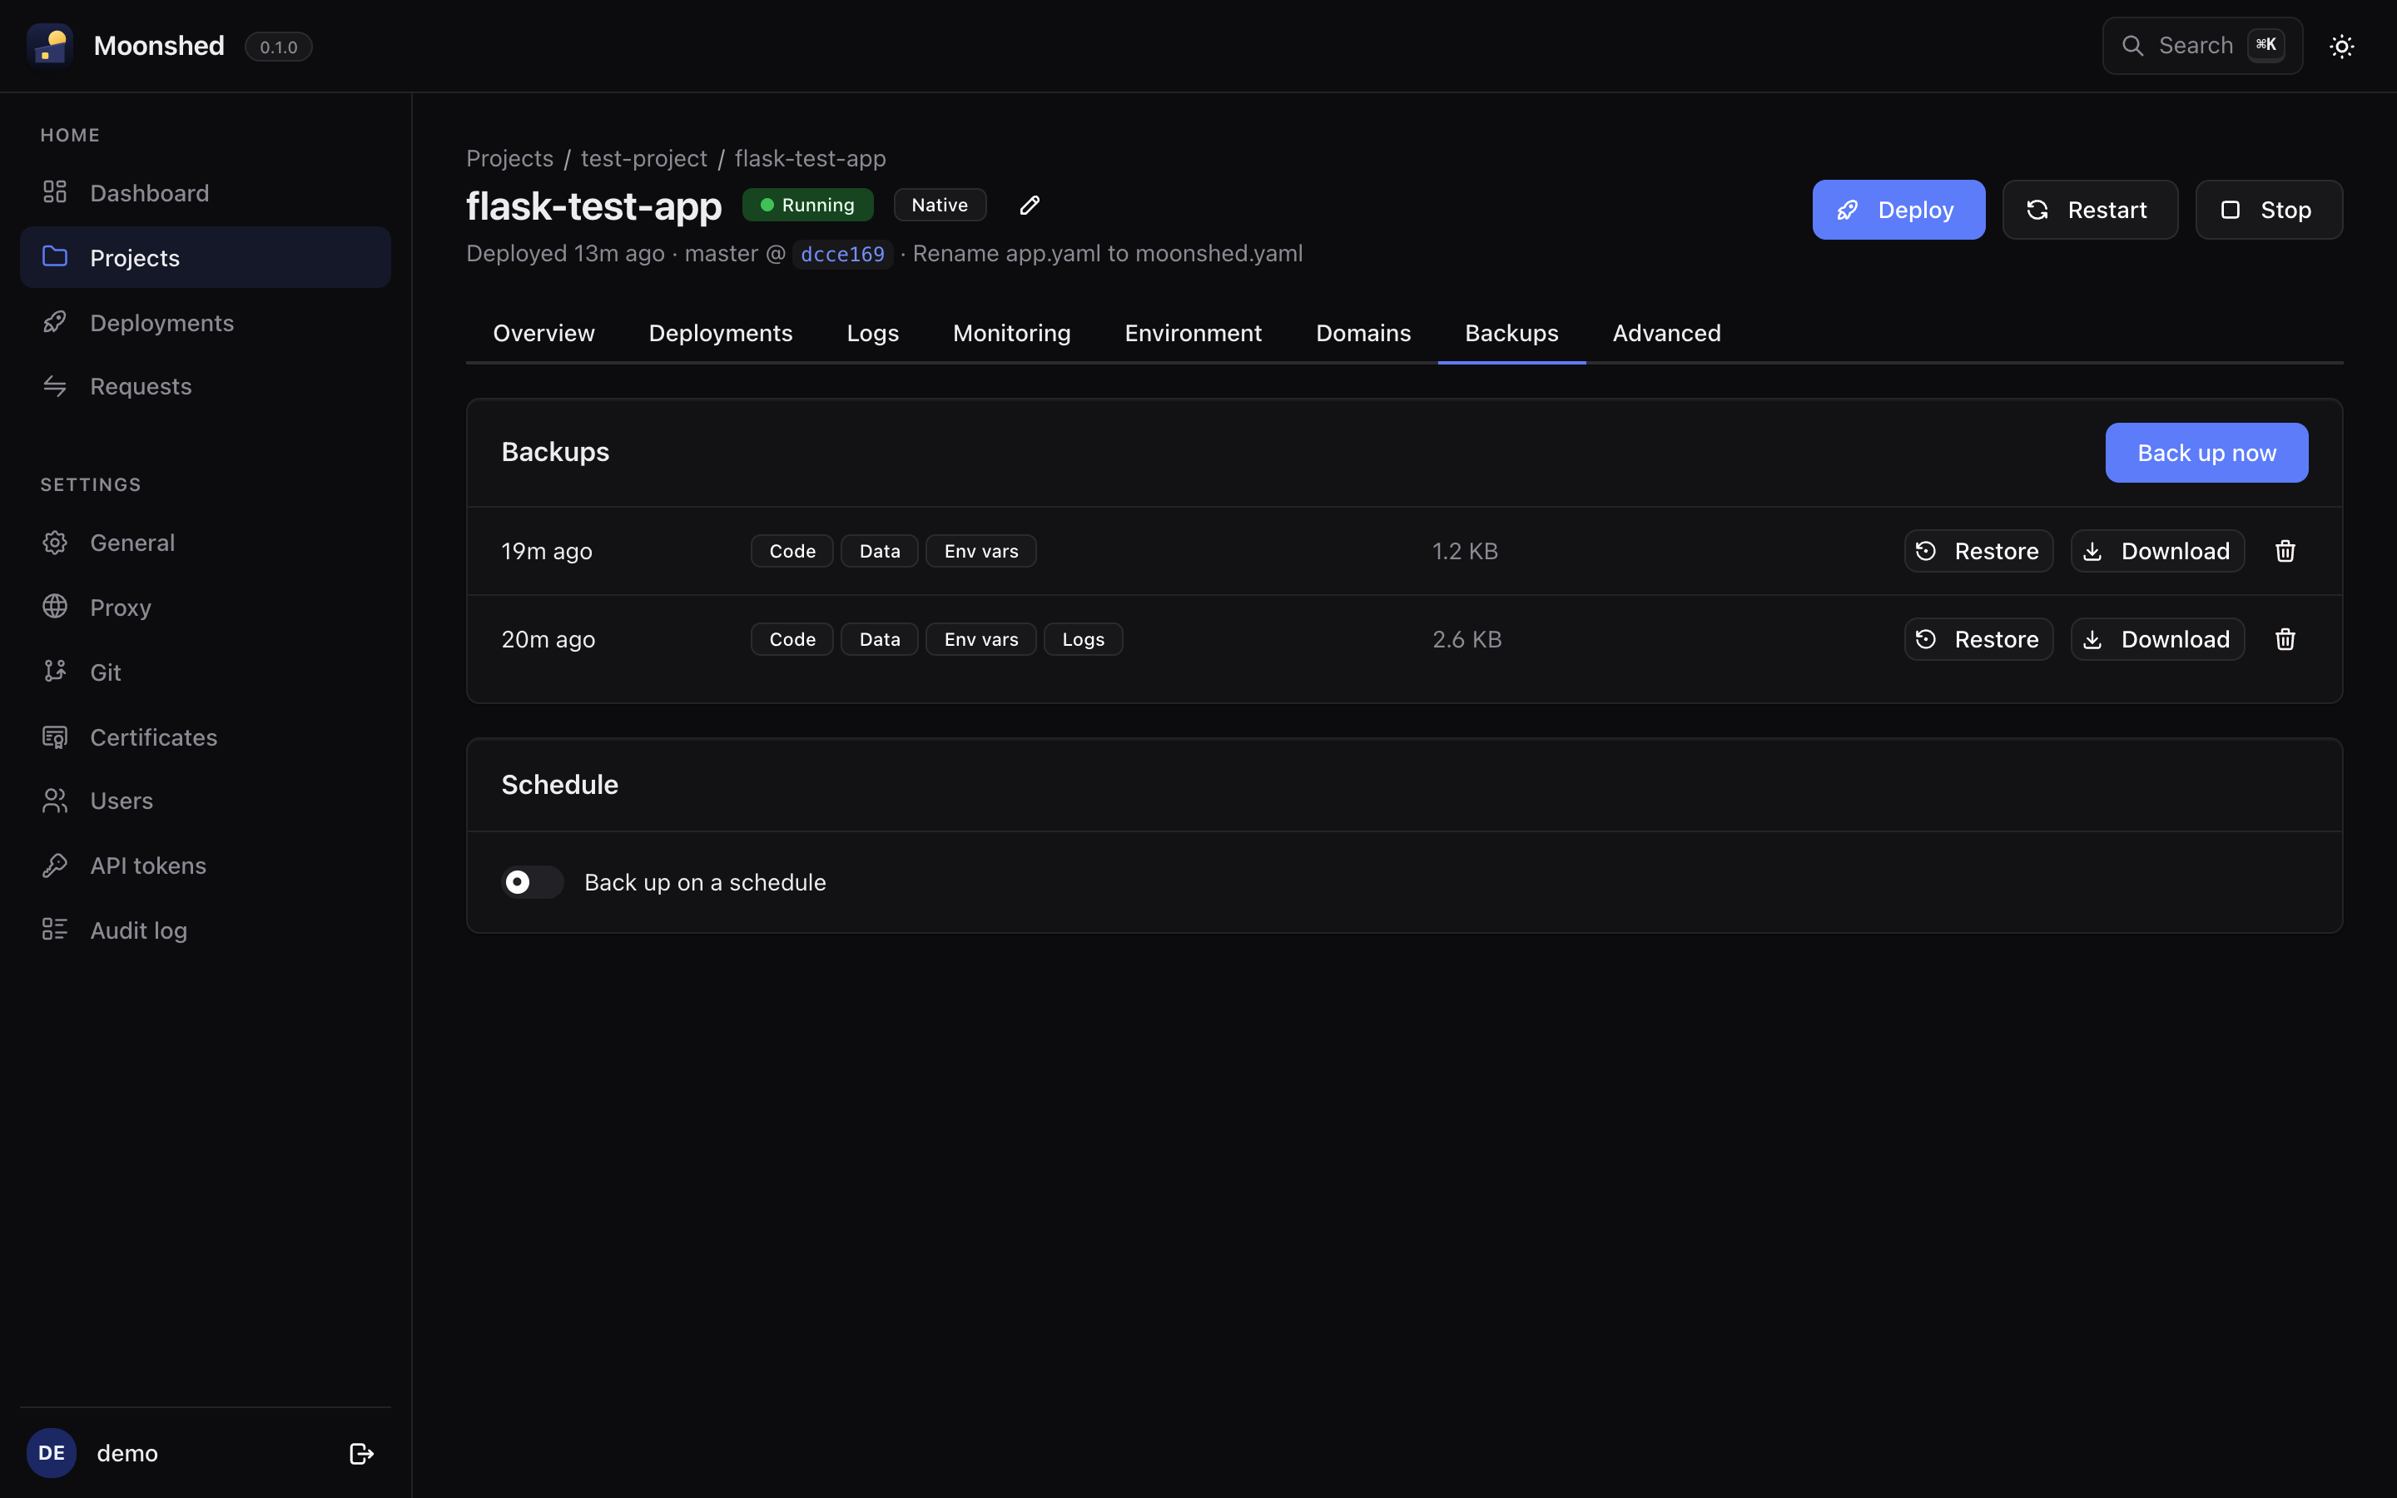Open the Monitoring tab
Viewport: 2397px width, 1498px height.
click(1011, 333)
